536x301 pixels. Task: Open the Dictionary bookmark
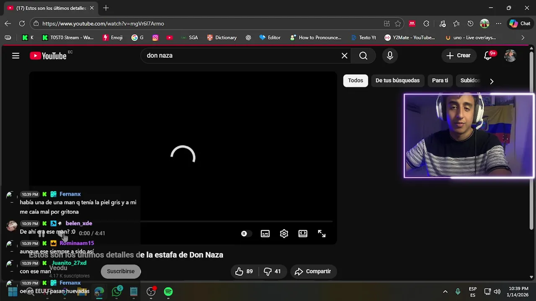[x=222, y=38]
